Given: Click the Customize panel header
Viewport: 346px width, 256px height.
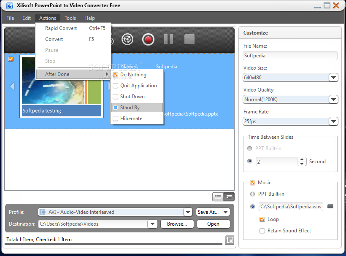Looking at the screenshot, I should click(x=290, y=32).
